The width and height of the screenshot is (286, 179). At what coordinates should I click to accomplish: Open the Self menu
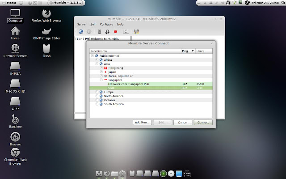tap(93, 24)
